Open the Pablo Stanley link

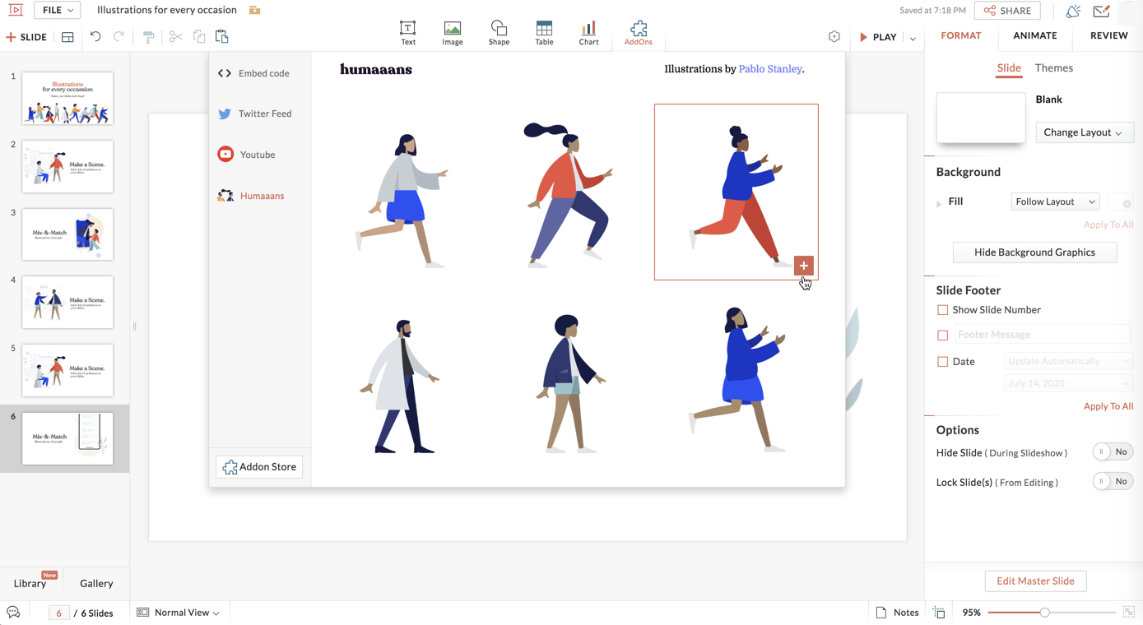click(769, 69)
